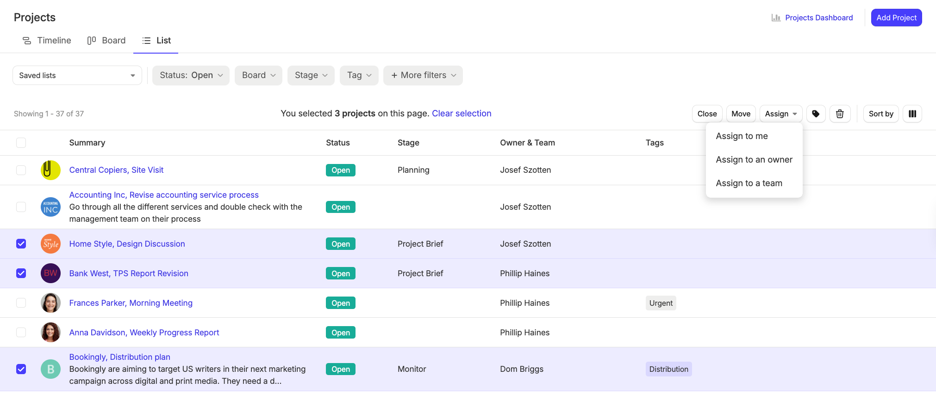Uncheck the Home Style row checkbox
The width and height of the screenshot is (936, 394).
click(x=21, y=244)
